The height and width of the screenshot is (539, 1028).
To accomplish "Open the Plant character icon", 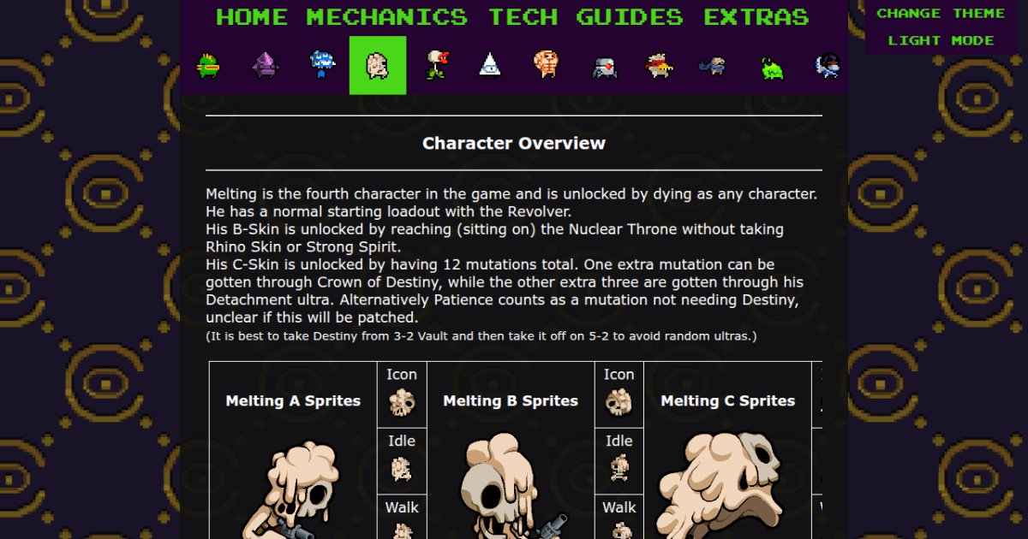I will coord(436,66).
